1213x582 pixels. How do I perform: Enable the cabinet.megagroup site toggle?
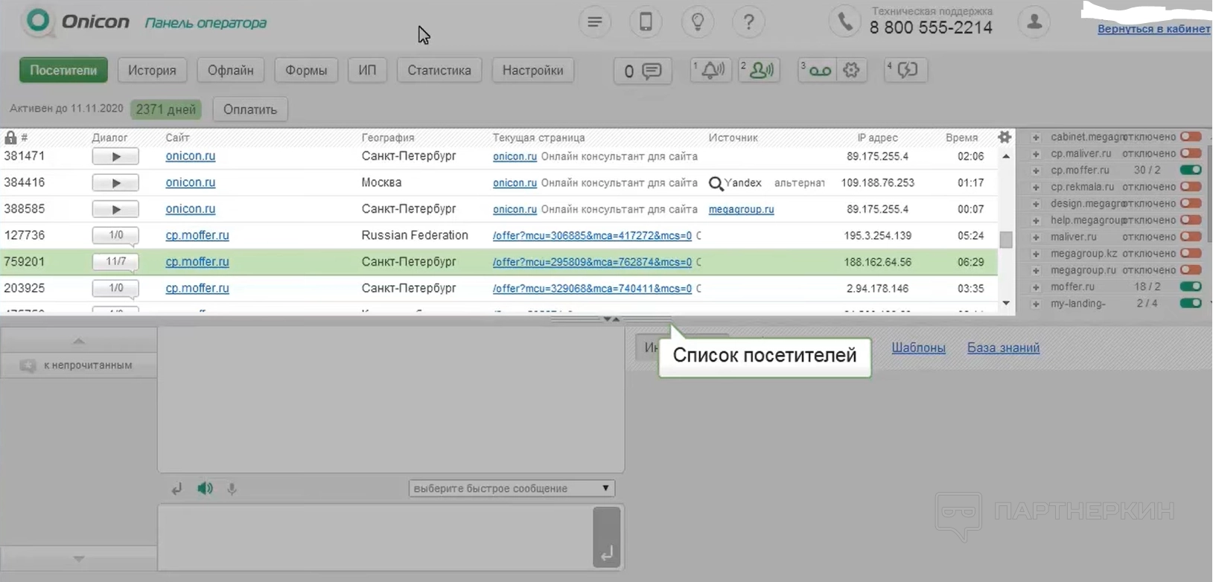point(1191,137)
